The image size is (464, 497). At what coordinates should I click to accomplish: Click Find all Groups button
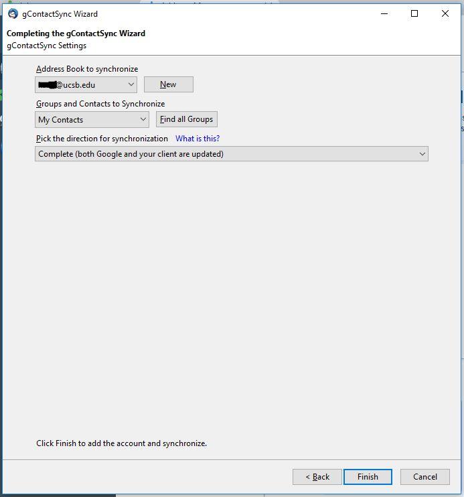tap(186, 119)
